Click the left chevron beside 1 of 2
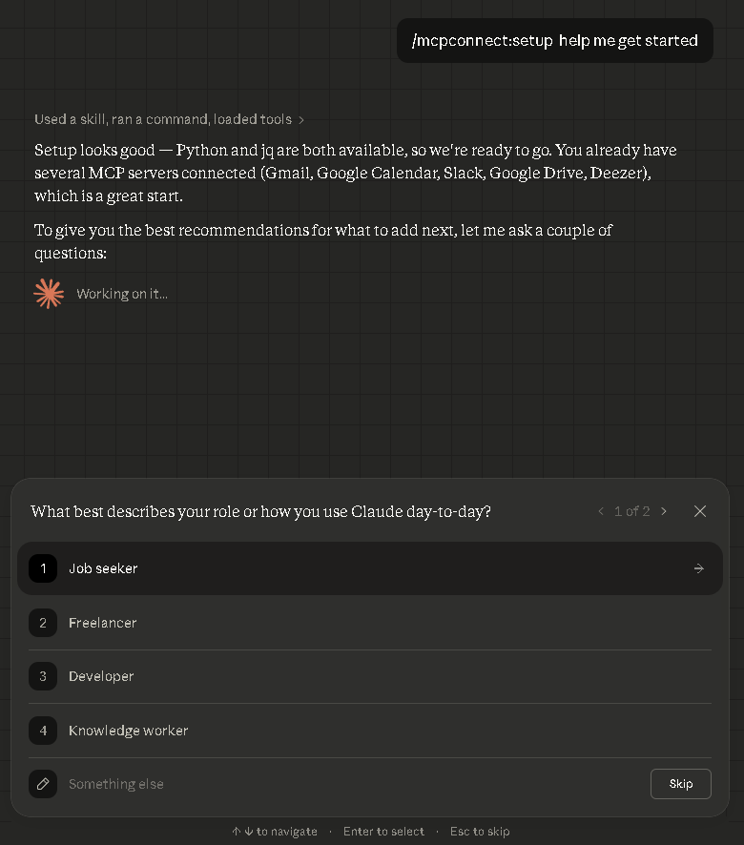The image size is (744, 845). (x=601, y=511)
